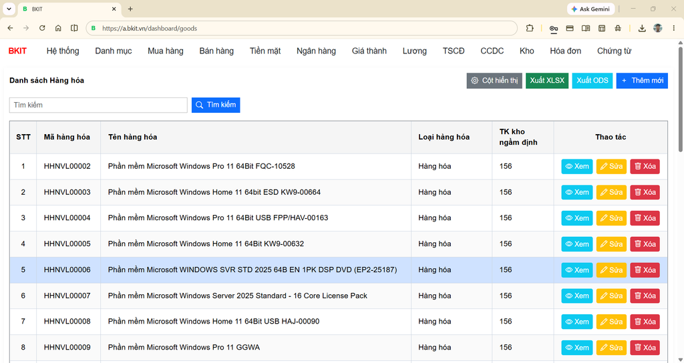
Task: View item HHNVL00007 with Xem
Action: (576, 296)
